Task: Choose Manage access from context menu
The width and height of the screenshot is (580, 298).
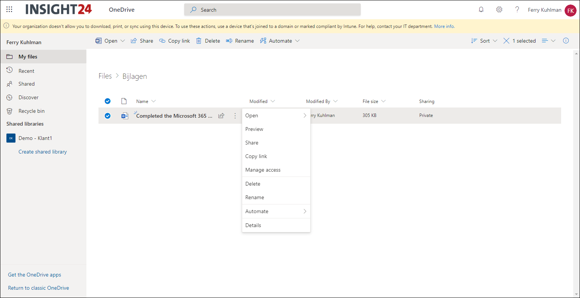Action: tap(263, 170)
